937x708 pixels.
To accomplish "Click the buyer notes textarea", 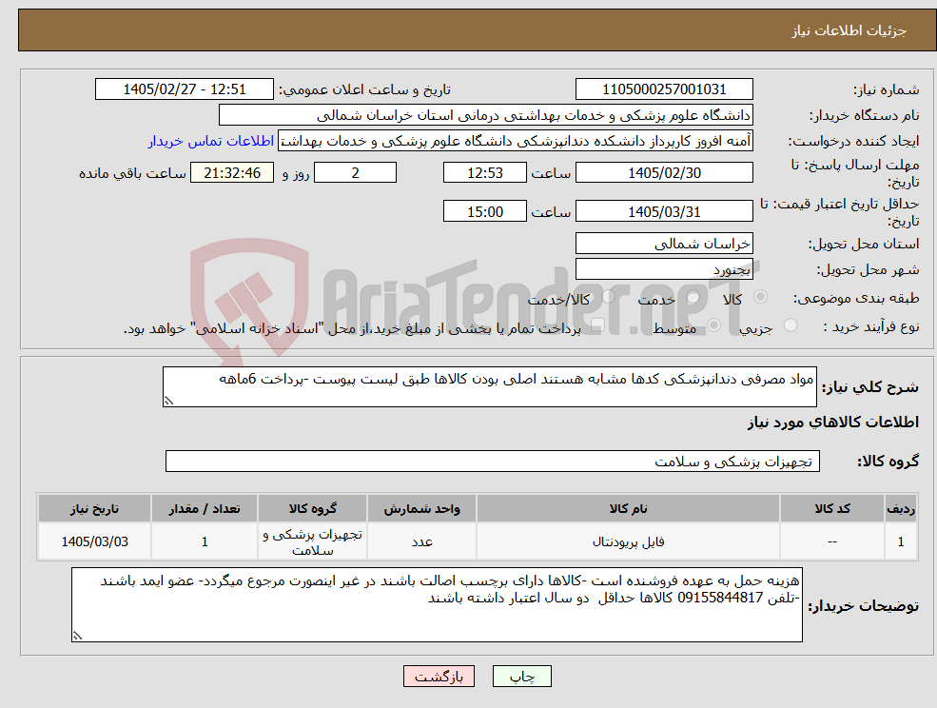I will (x=437, y=604).
